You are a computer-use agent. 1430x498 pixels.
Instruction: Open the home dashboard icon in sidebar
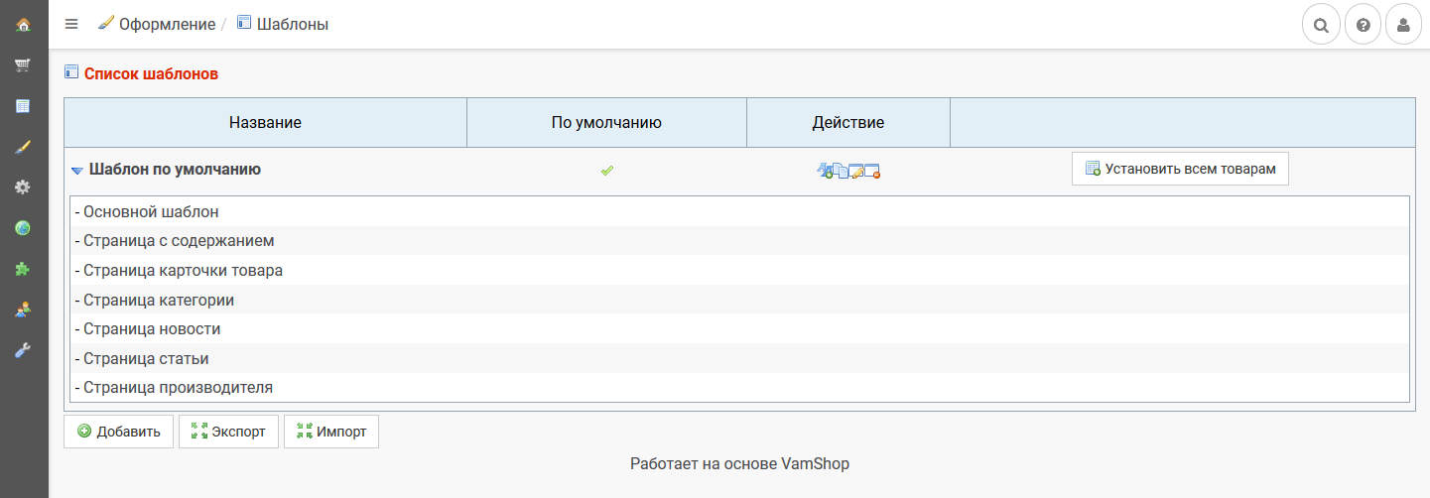(23, 24)
